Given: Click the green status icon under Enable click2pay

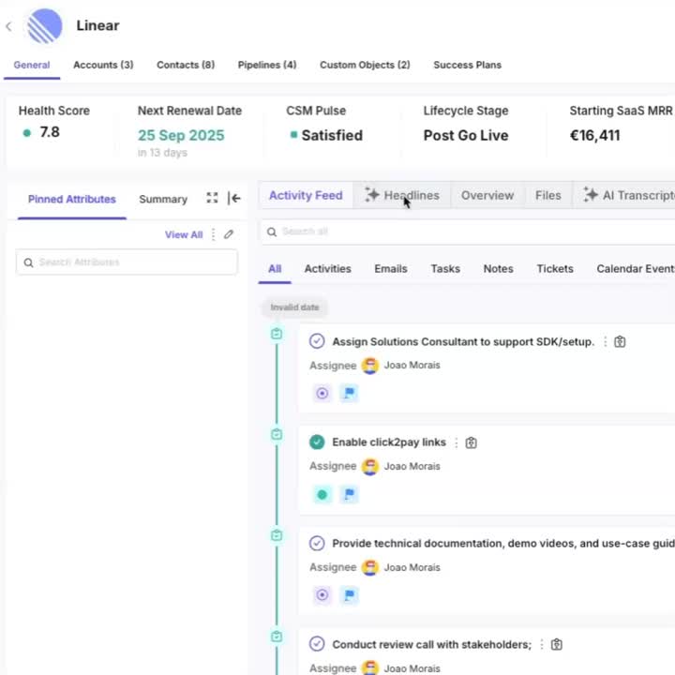Looking at the screenshot, I should pyautogui.click(x=322, y=495).
